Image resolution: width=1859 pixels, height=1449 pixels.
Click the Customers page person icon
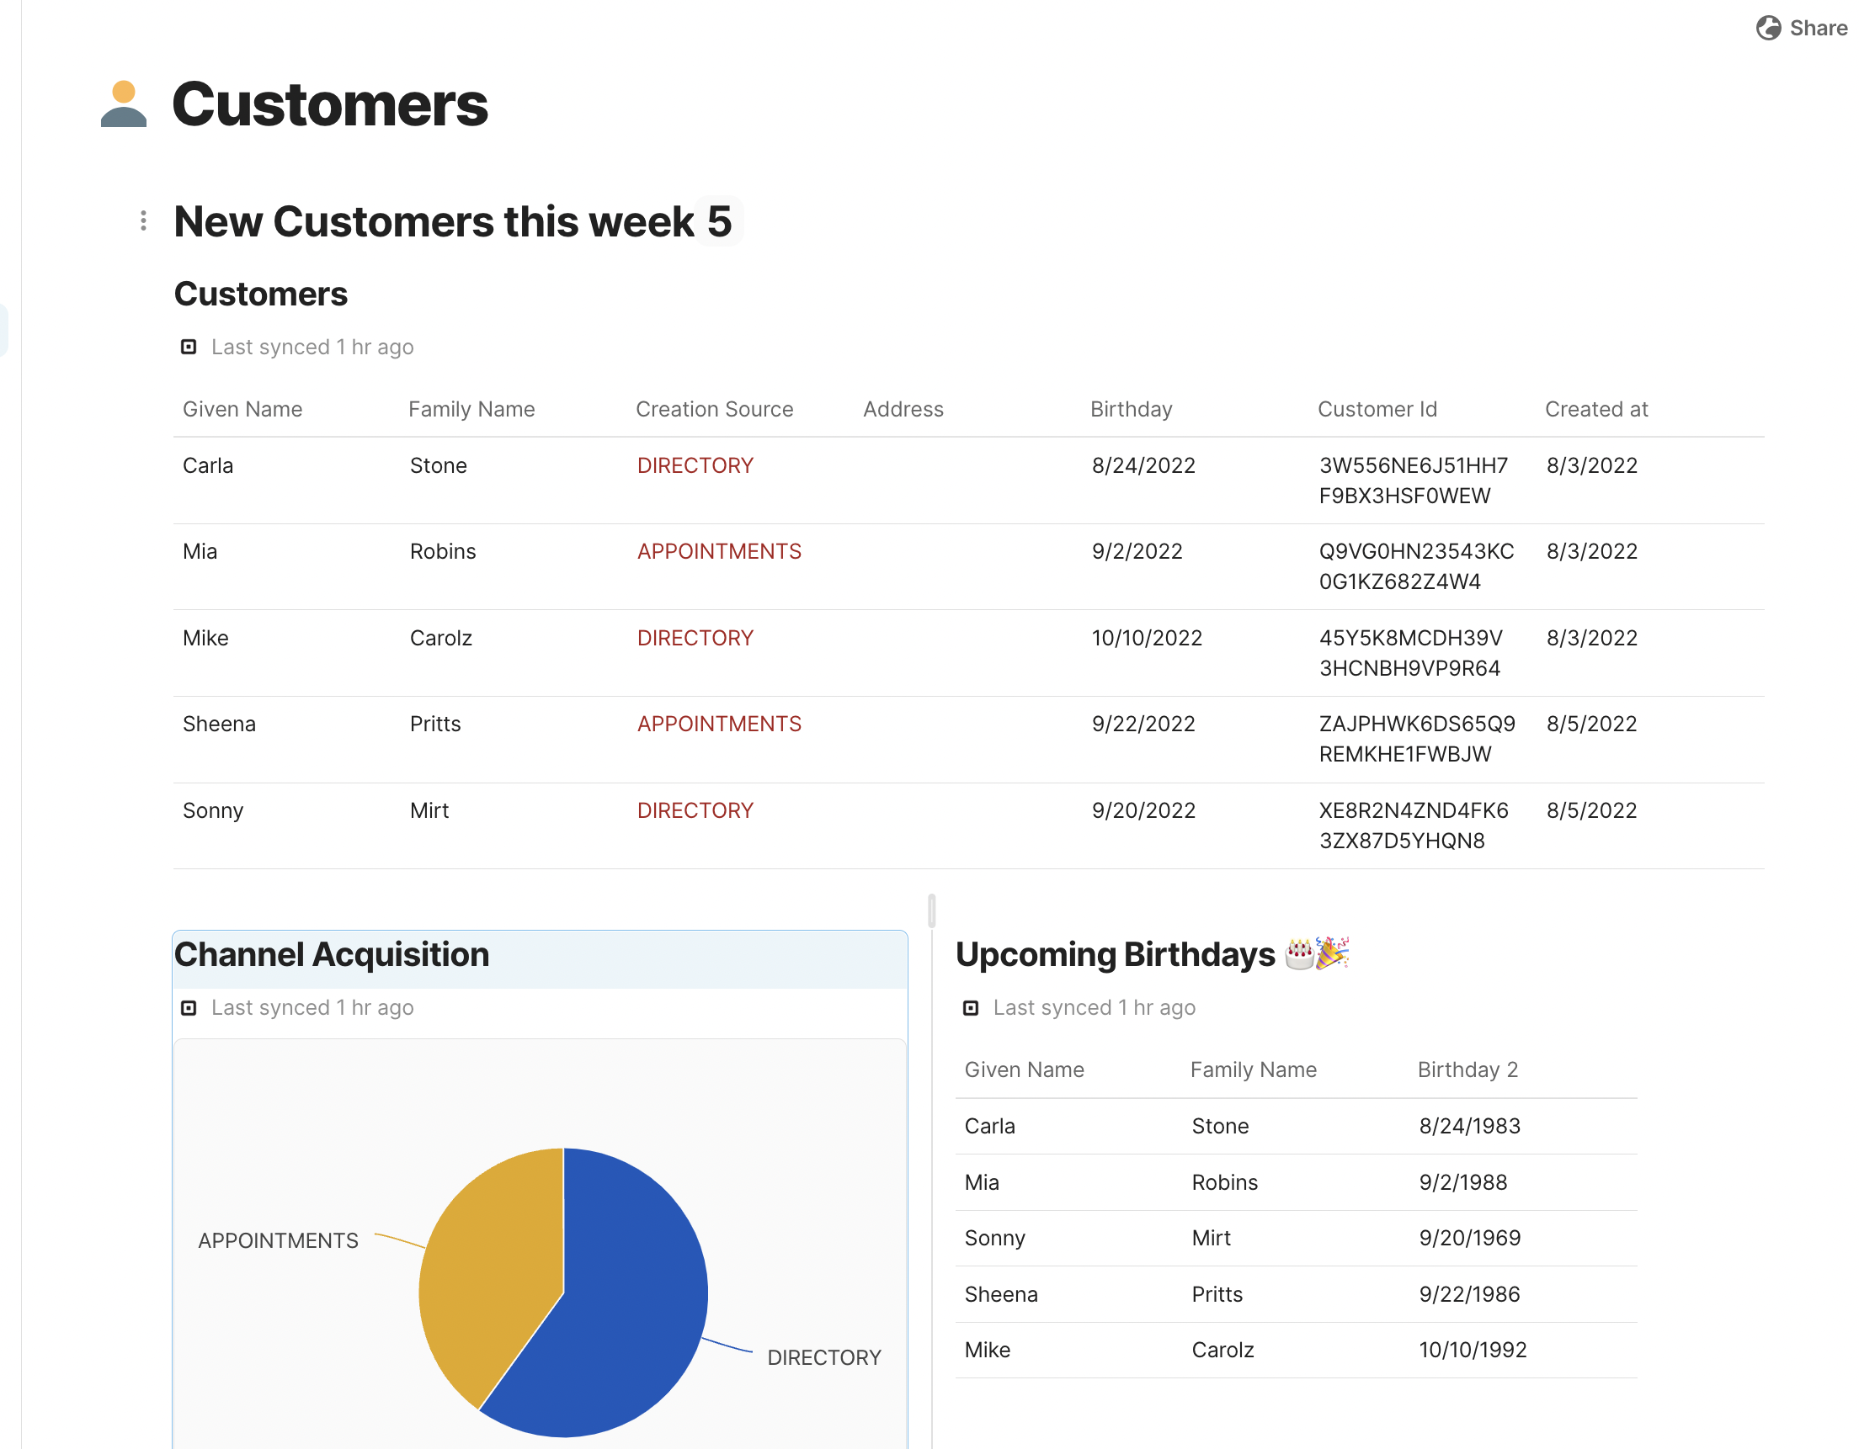coord(124,103)
